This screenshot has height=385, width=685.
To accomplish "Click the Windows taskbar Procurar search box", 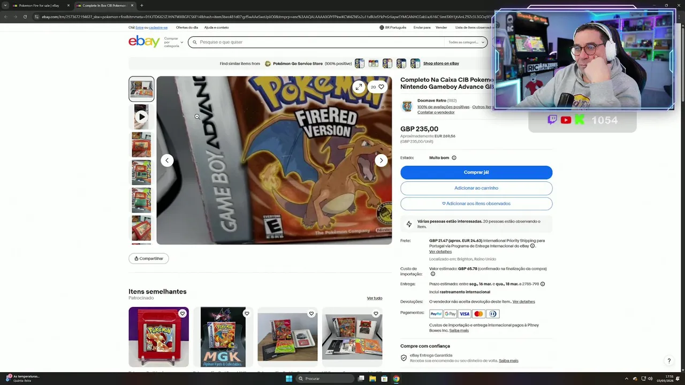I will pyautogui.click(x=326, y=379).
